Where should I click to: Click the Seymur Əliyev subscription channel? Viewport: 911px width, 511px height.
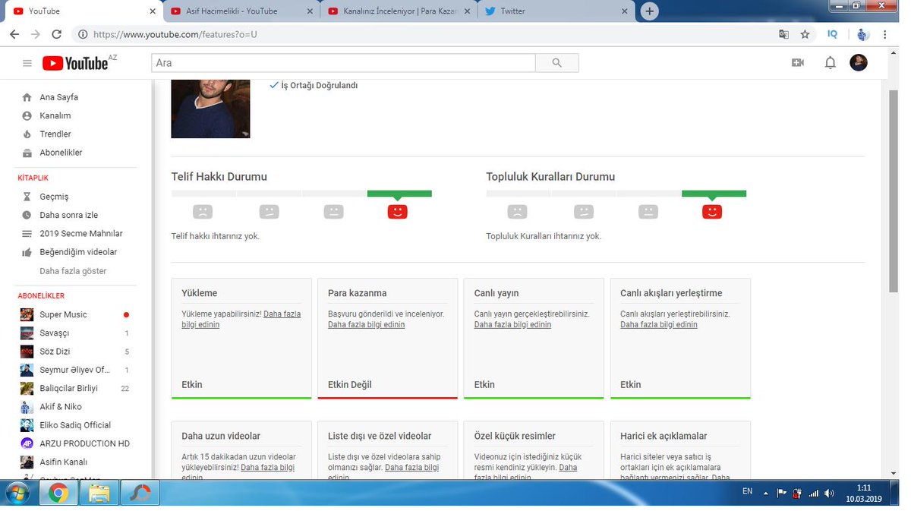pyautogui.click(x=76, y=370)
